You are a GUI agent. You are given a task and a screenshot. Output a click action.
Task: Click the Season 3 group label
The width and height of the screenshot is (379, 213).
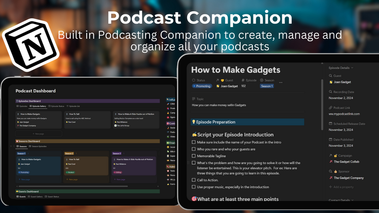[x=117, y=153]
